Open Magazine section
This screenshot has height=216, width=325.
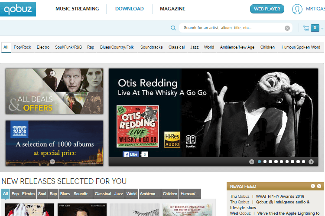(172, 9)
